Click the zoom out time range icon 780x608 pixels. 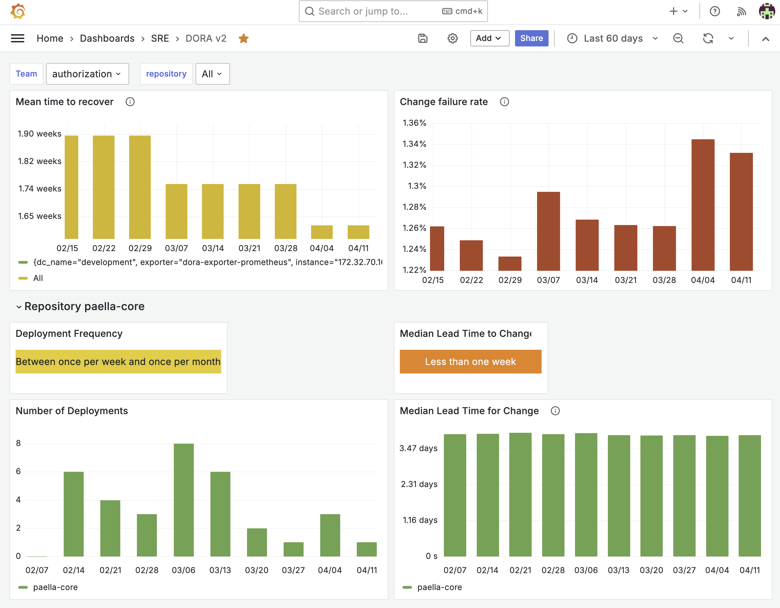(678, 38)
